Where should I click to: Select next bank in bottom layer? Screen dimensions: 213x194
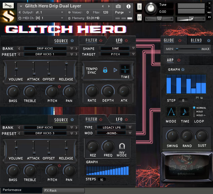(76, 128)
